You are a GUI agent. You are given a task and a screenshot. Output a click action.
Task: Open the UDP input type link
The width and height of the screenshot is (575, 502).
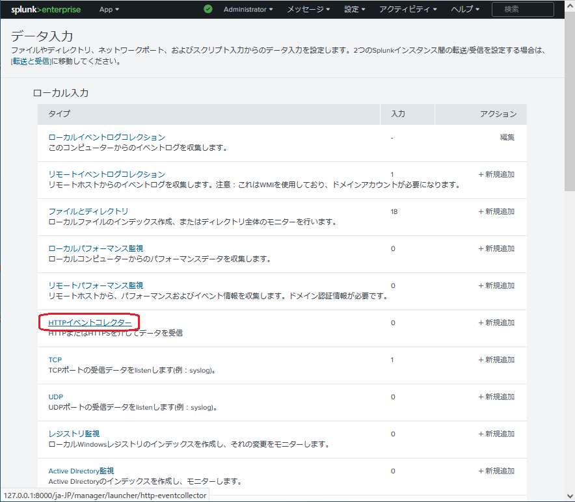coord(56,397)
